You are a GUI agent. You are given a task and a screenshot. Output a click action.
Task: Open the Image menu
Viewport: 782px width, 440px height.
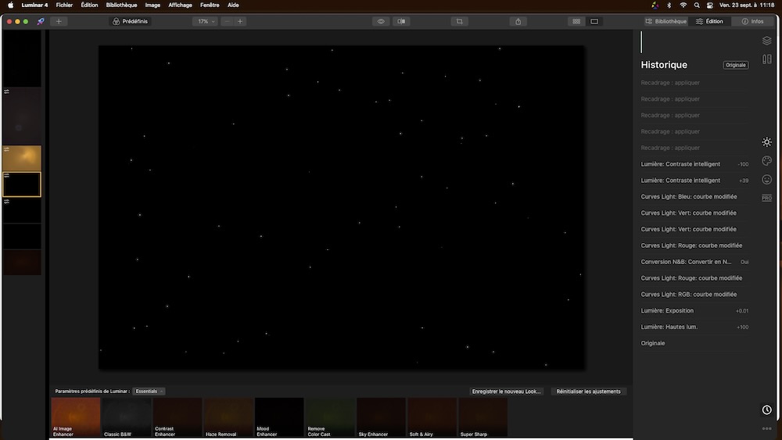(152, 5)
